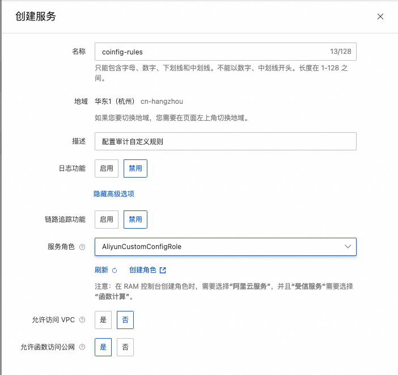The width and height of the screenshot is (398, 375).
Task: Click the refresh icon next to 刷新
Action: pyautogui.click(x=115, y=270)
